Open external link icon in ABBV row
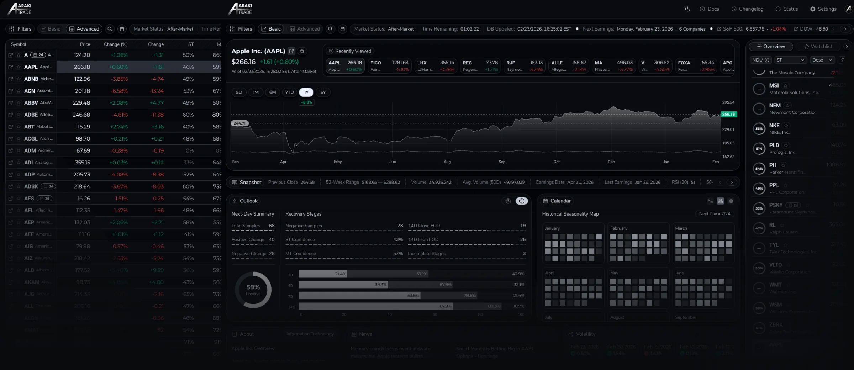The height and width of the screenshot is (370, 854). tap(11, 103)
